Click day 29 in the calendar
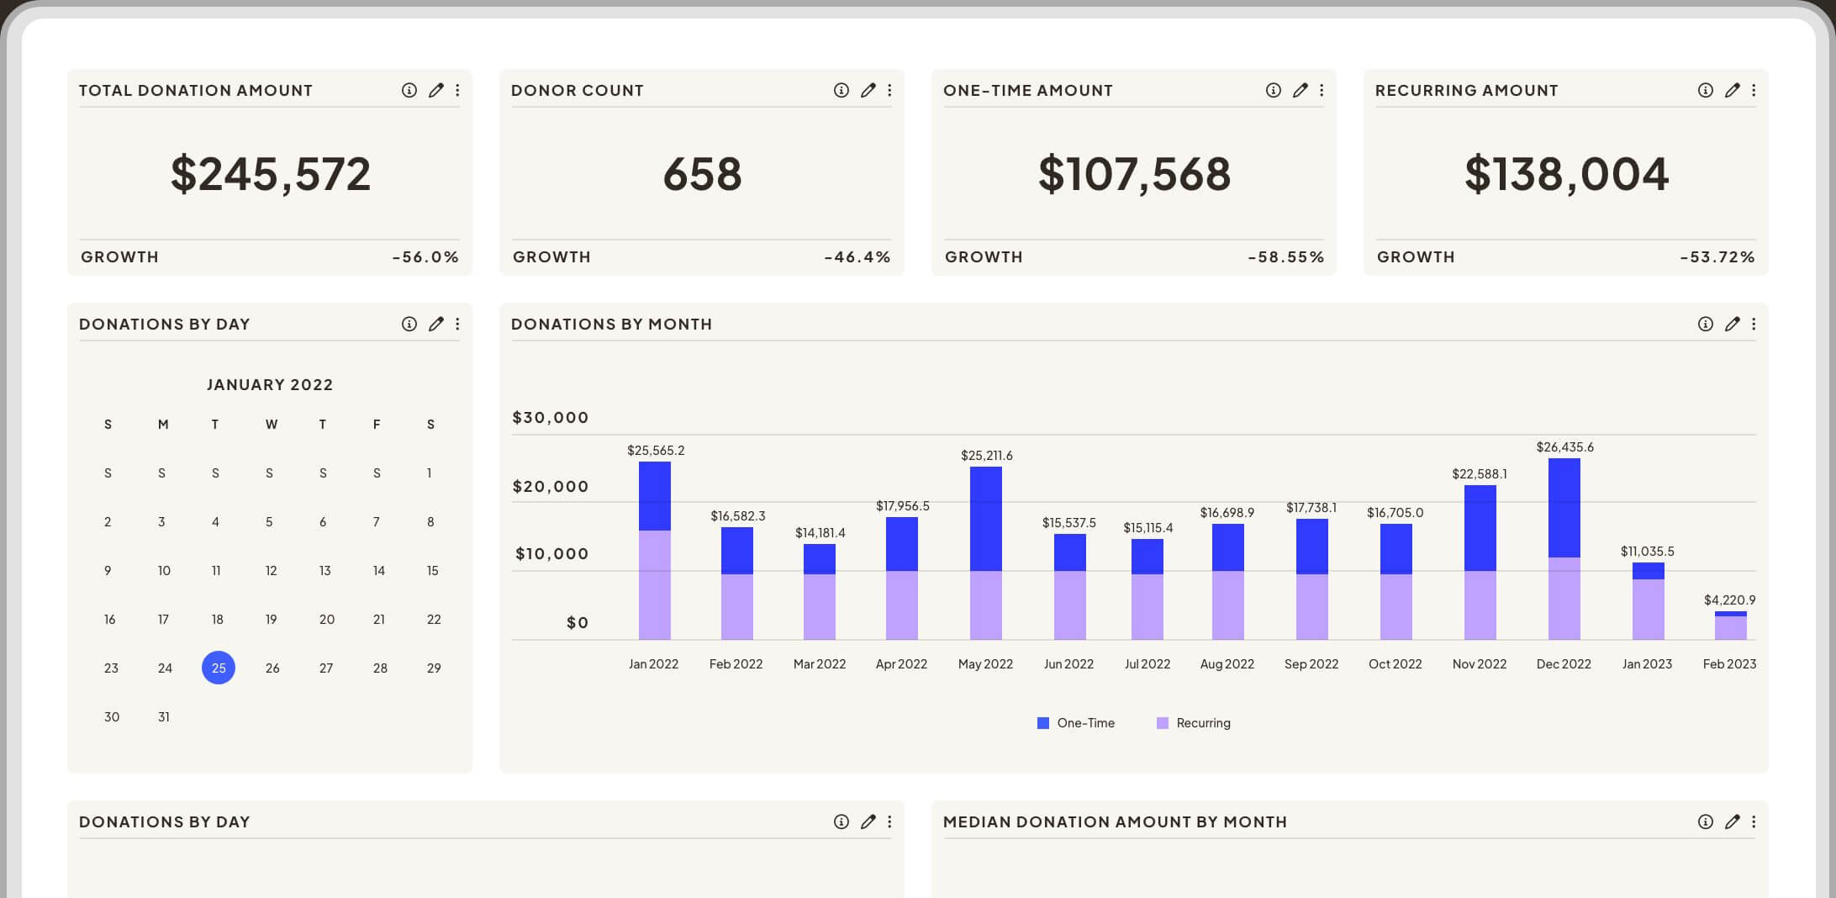The height and width of the screenshot is (898, 1836). point(434,668)
